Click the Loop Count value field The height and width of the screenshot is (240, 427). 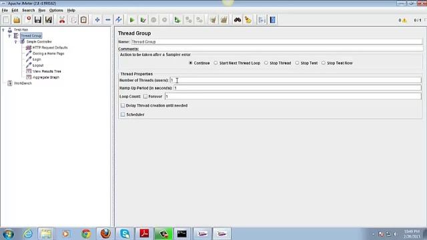click(x=294, y=96)
